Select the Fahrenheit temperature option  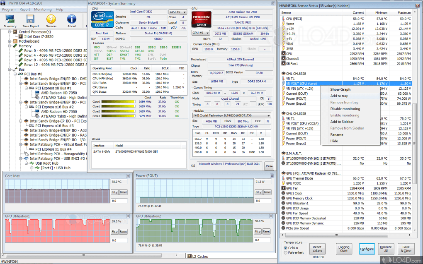285,253
